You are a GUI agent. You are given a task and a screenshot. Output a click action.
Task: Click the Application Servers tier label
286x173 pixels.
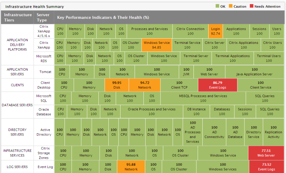17,72
